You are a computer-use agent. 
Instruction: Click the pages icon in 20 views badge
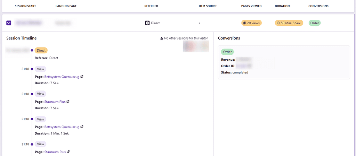pyautogui.click(x=244, y=23)
